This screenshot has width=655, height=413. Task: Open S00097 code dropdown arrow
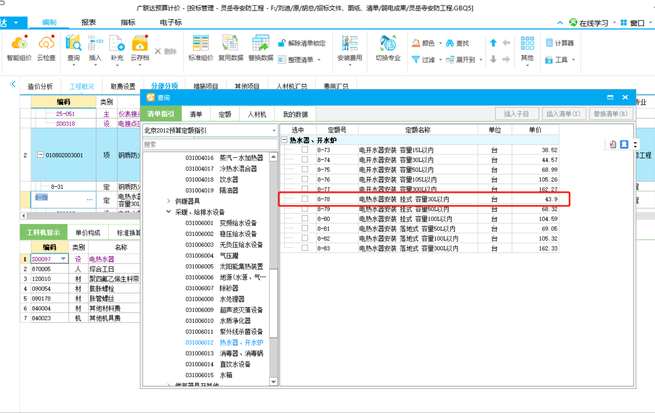pyautogui.click(x=63, y=259)
